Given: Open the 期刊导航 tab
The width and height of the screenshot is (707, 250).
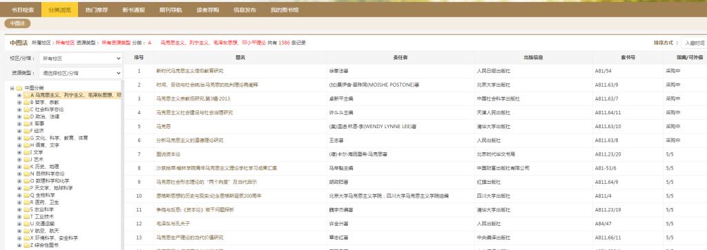Looking at the screenshot, I should click(x=171, y=10).
